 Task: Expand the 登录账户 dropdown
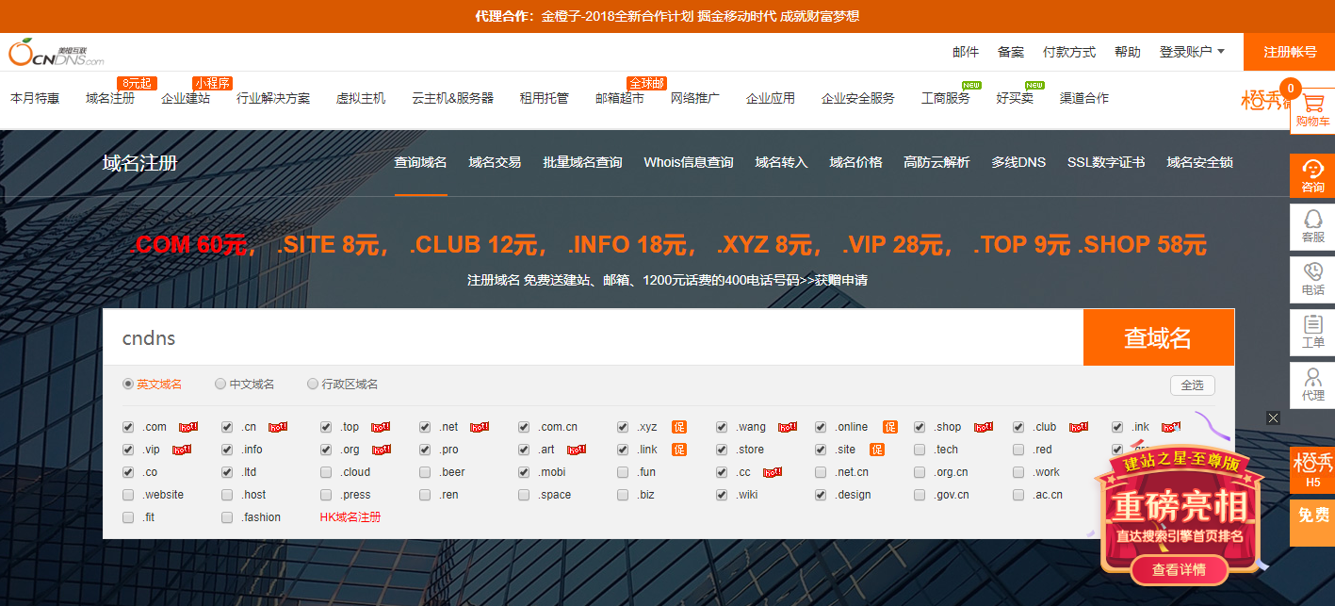point(1192,53)
